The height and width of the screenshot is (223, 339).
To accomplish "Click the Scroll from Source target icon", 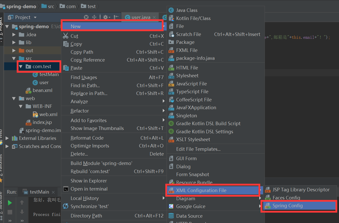I will [x=86, y=17].
